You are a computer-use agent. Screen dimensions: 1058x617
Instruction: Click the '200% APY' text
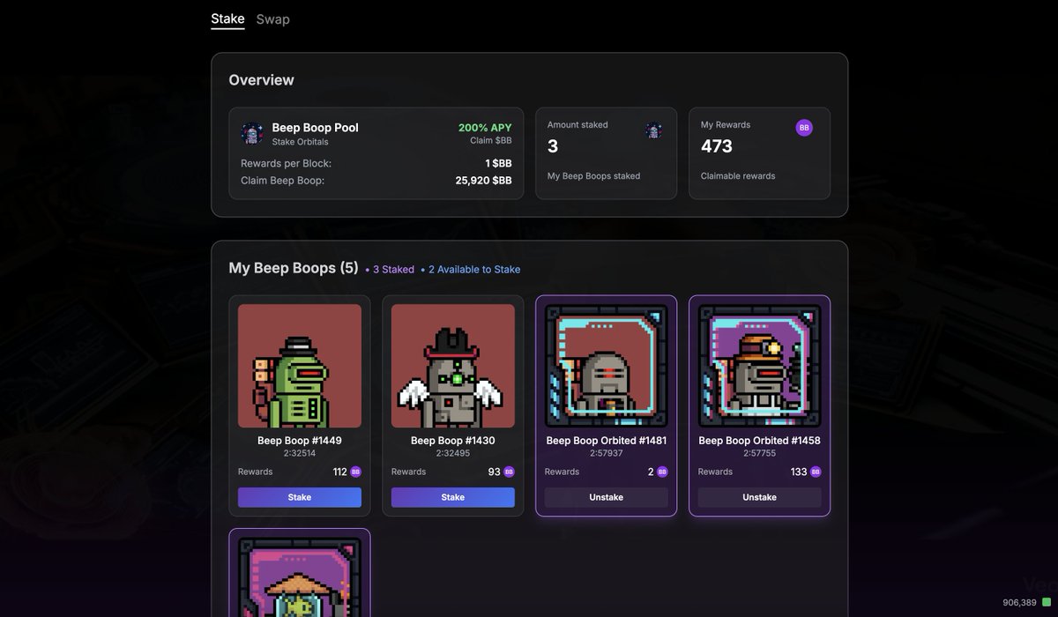click(x=485, y=128)
